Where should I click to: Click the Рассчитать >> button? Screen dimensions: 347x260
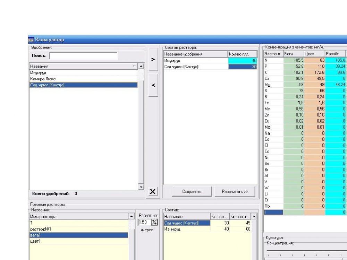[235, 191]
